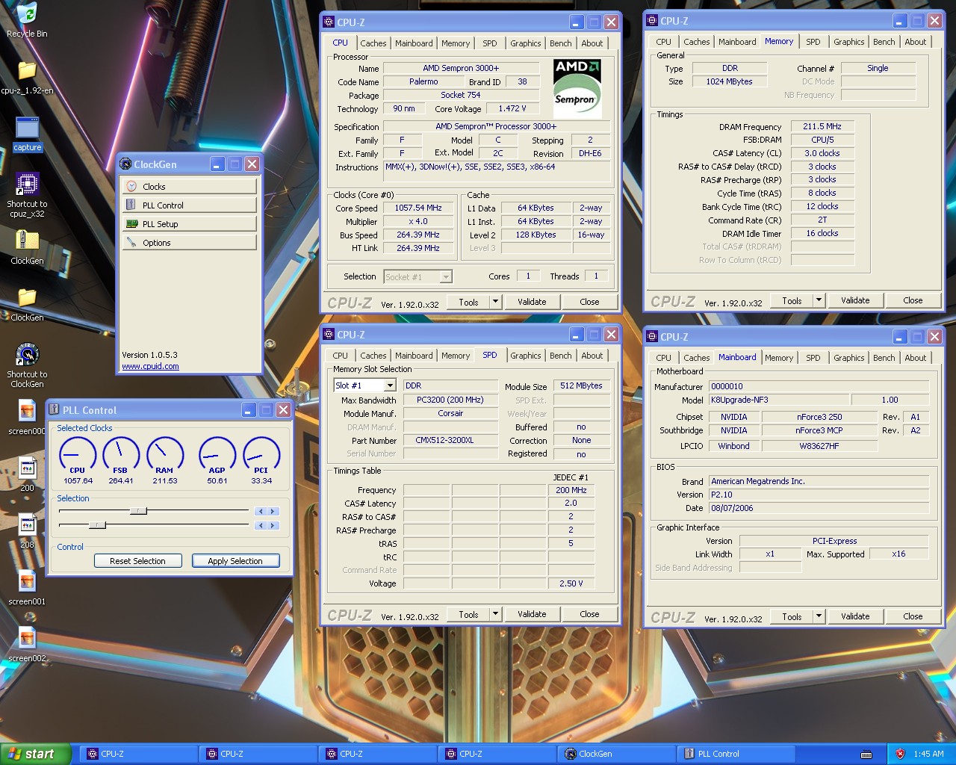This screenshot has height=765, width=956.
Task: Click Validate in the Mainboard window
Action: point(855,616)
